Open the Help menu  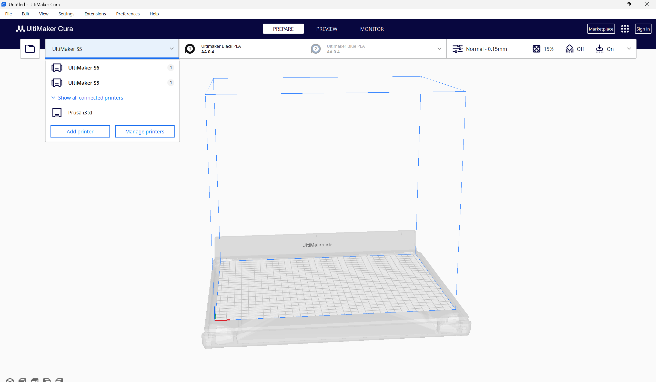pos(154,14)
